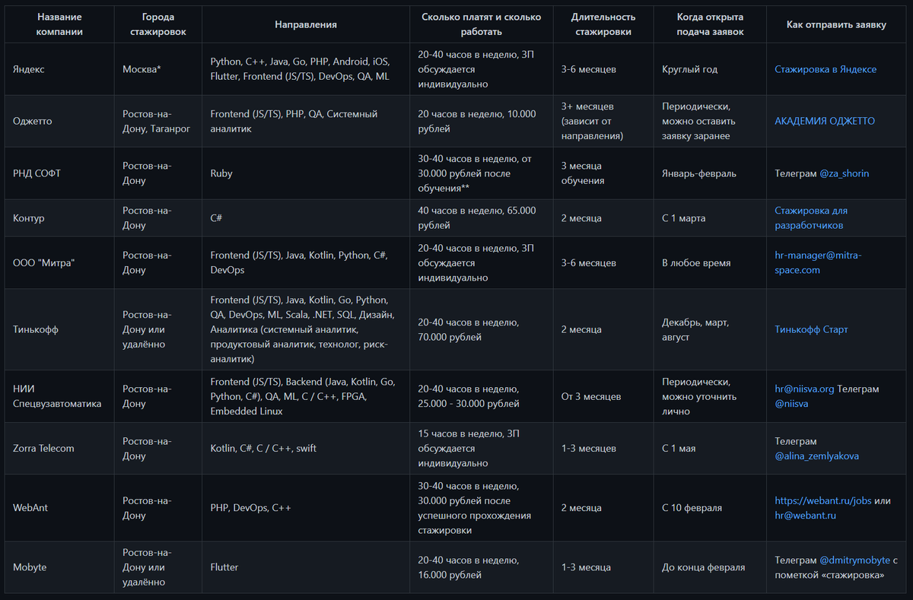Open Telegram handle @alina_zemlyakova

816,456
